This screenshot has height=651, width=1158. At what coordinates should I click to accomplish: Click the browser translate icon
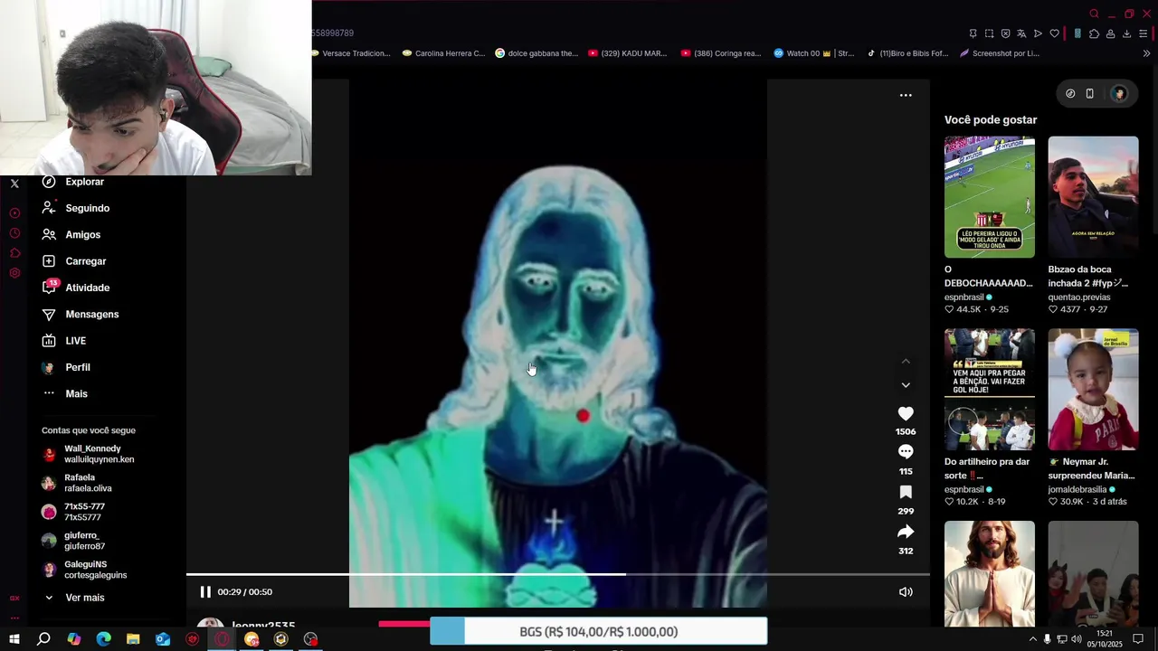pos(1021,33)
